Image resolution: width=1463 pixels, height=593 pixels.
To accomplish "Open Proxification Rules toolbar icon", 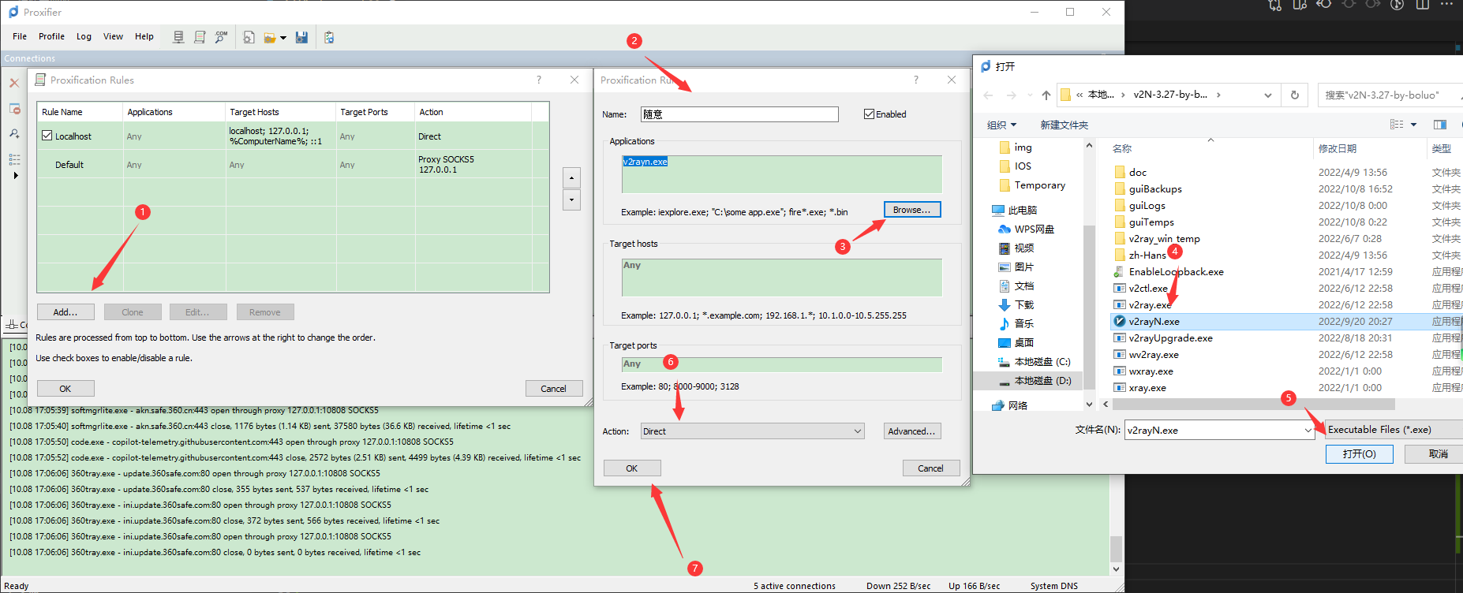I will click(x=200, y=37).
